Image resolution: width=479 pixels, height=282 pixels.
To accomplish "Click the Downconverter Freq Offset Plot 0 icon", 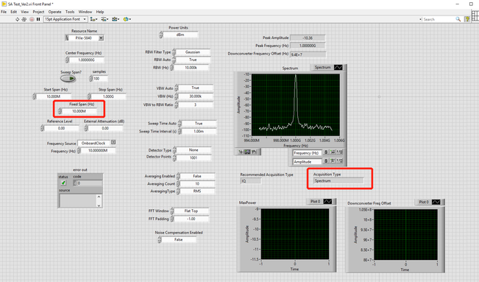I will click(436, 202).
